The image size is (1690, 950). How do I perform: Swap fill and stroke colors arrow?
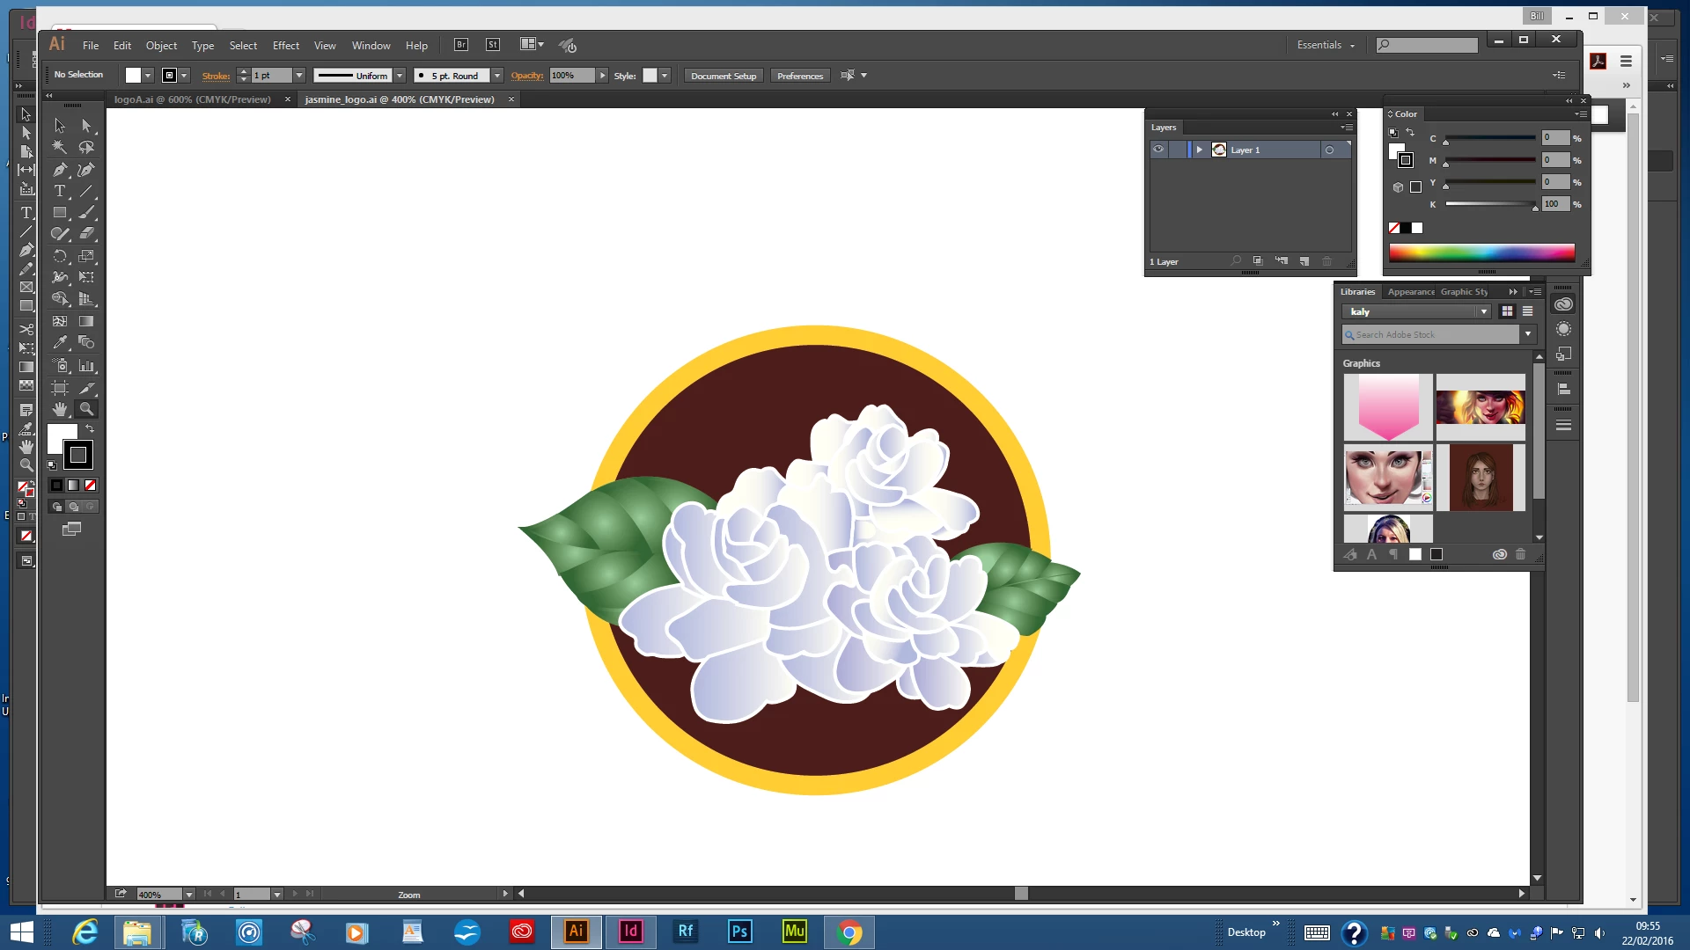tap(90, 428)
